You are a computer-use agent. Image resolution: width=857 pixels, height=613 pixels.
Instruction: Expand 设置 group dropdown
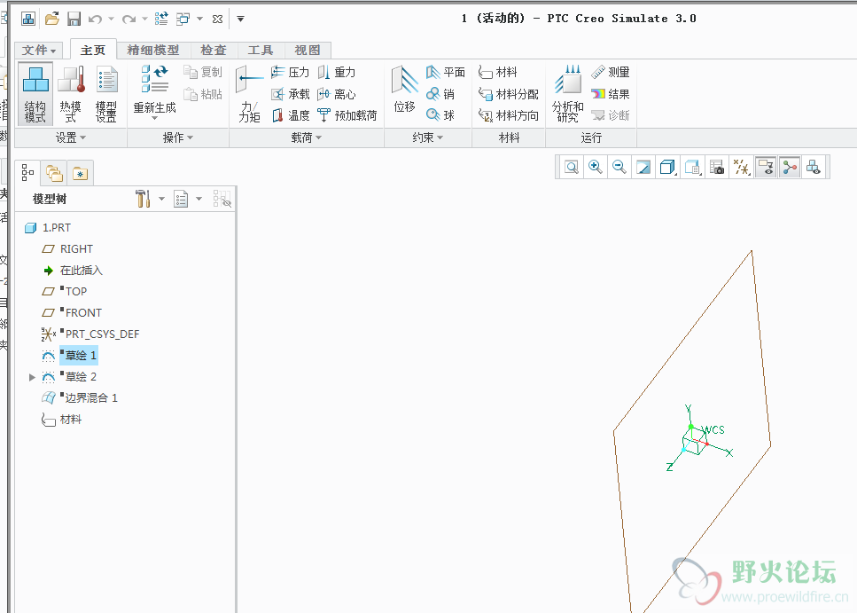pyautogui.click(x=71, y=138)
